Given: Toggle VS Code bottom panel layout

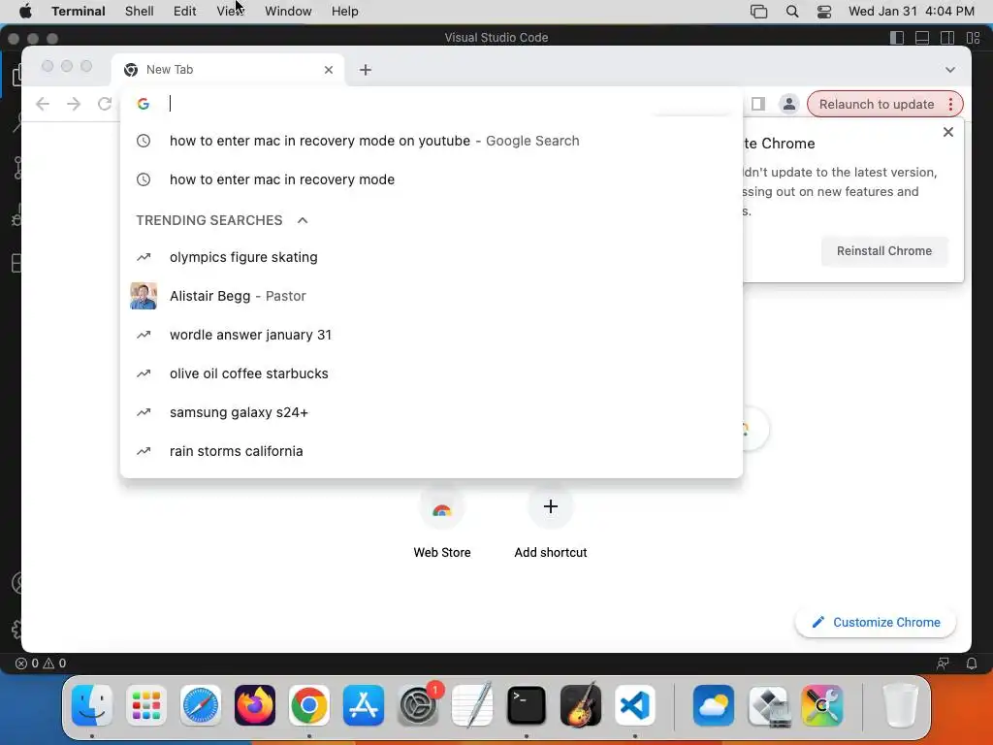Looking at the screenshot, I should [922, 38].
